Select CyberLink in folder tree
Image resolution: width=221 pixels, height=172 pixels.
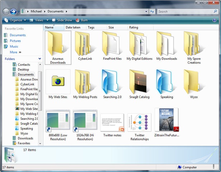25,84
